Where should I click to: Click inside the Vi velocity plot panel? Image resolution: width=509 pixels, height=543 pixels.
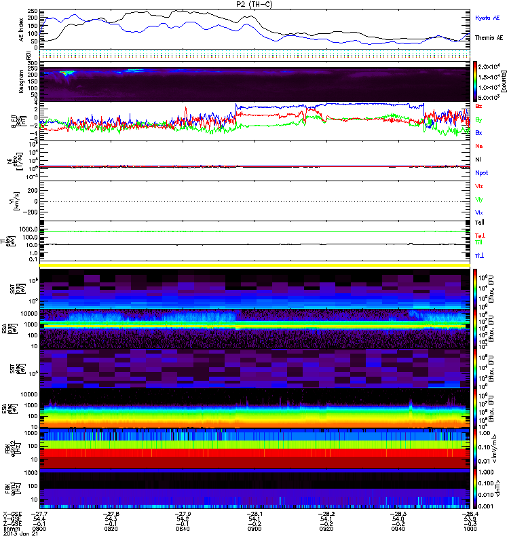(x=255, y=201)
